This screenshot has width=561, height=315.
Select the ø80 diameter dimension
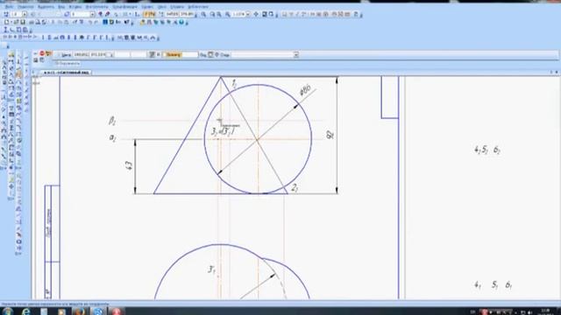(x=305, y=91)
